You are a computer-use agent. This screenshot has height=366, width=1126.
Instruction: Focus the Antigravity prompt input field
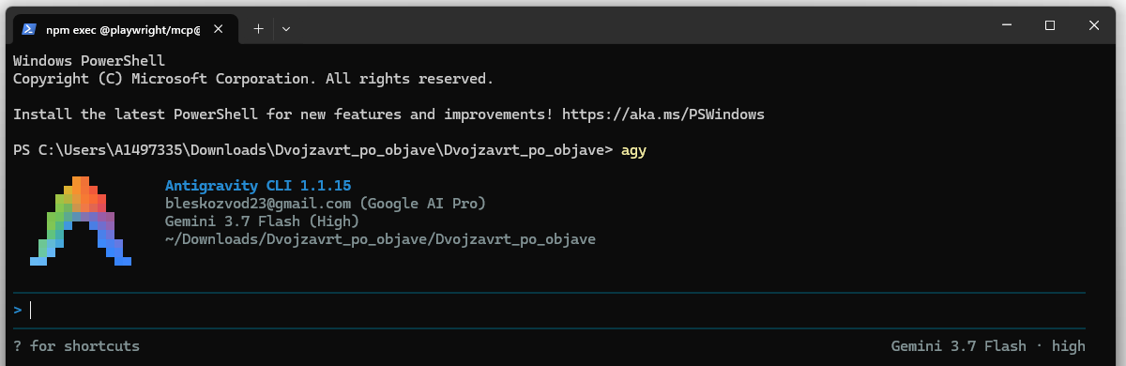(549, 310)
